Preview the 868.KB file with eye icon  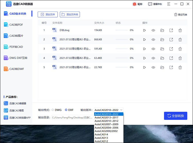tap(153, 40)
